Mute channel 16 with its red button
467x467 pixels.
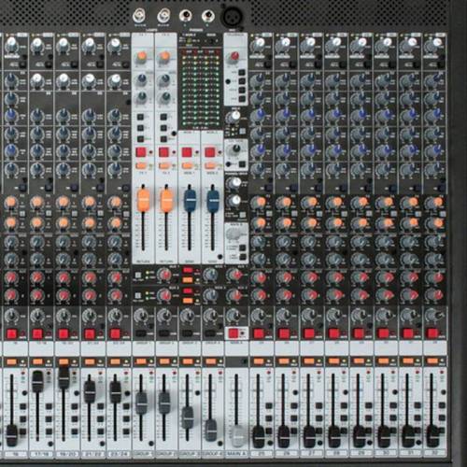coord(11,333)
